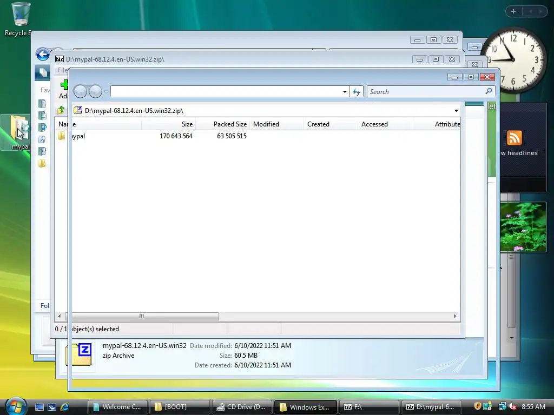Image resolution: width=554 pixels, height=415 pixels.
Task: Click the muted volume tray icon
Action: [x=512, y=406]
